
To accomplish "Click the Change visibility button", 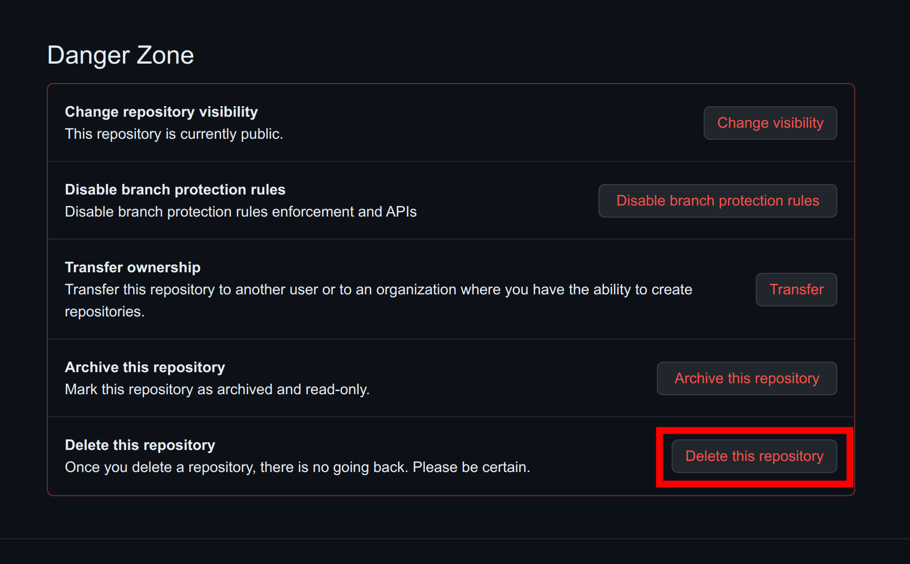I will pyautogui.click(x=770, y=123).
